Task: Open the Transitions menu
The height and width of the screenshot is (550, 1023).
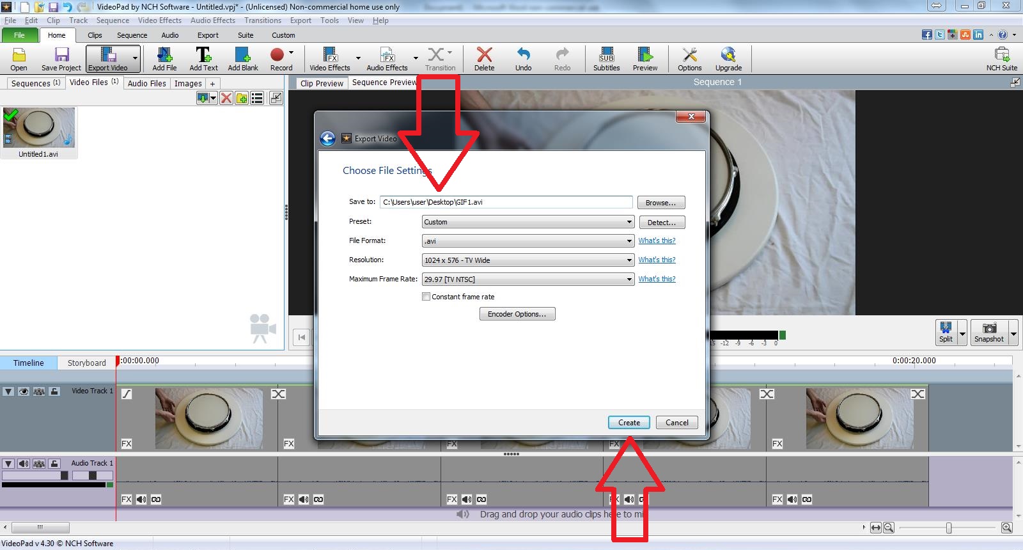Action: point(263,20)
